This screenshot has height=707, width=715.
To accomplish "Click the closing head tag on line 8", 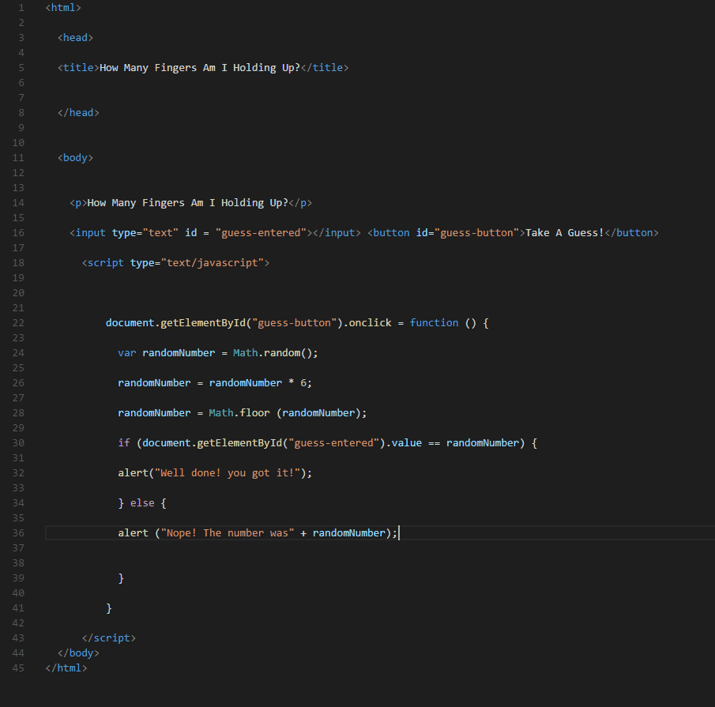I will (x=78, y=113).
